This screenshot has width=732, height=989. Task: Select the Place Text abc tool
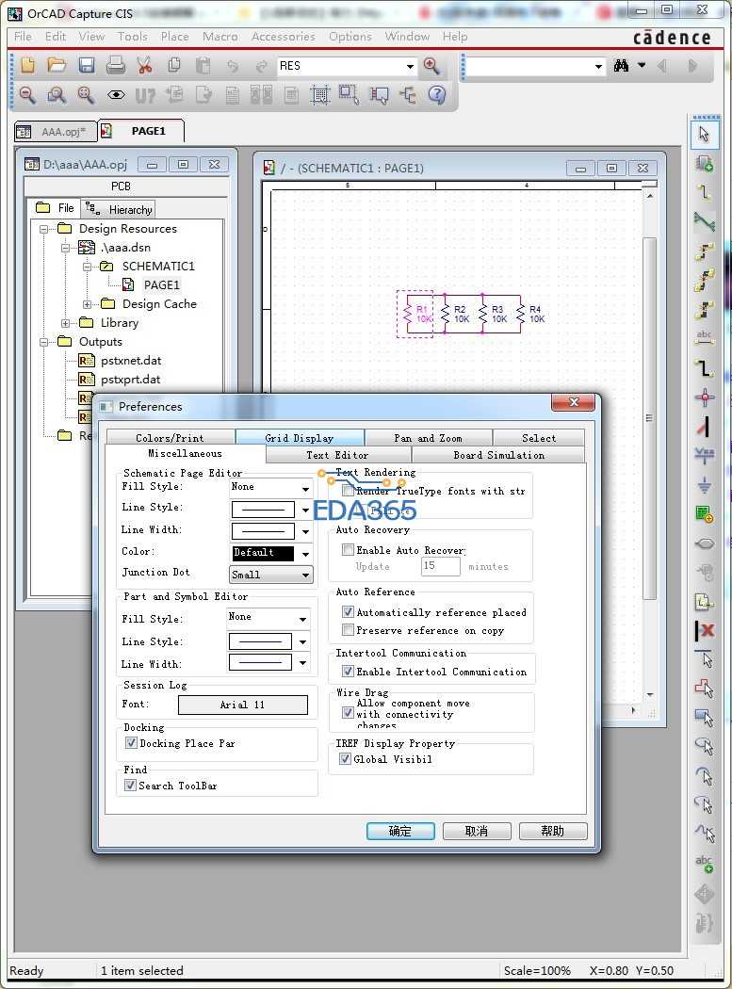coord(705,865)
